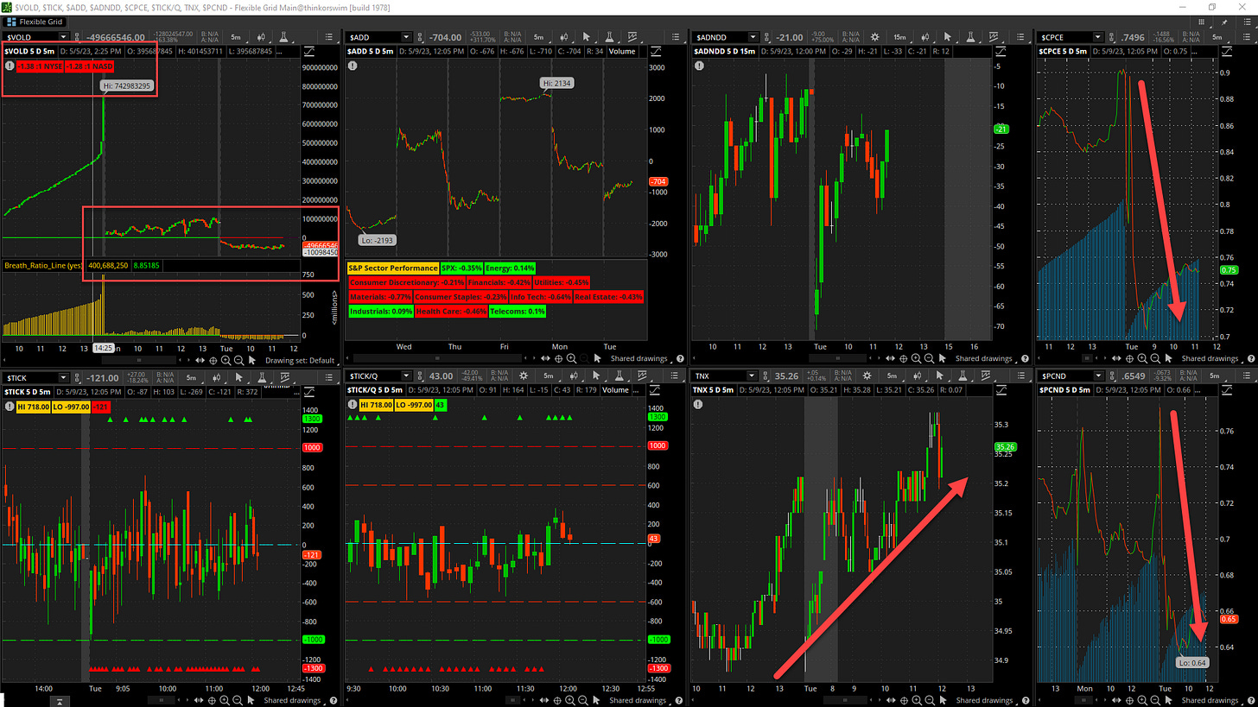Open the 15m timeframe dropdown in $ADNDD
The width and height of the screenshot is (1258, 707).
tap(899, 37)
